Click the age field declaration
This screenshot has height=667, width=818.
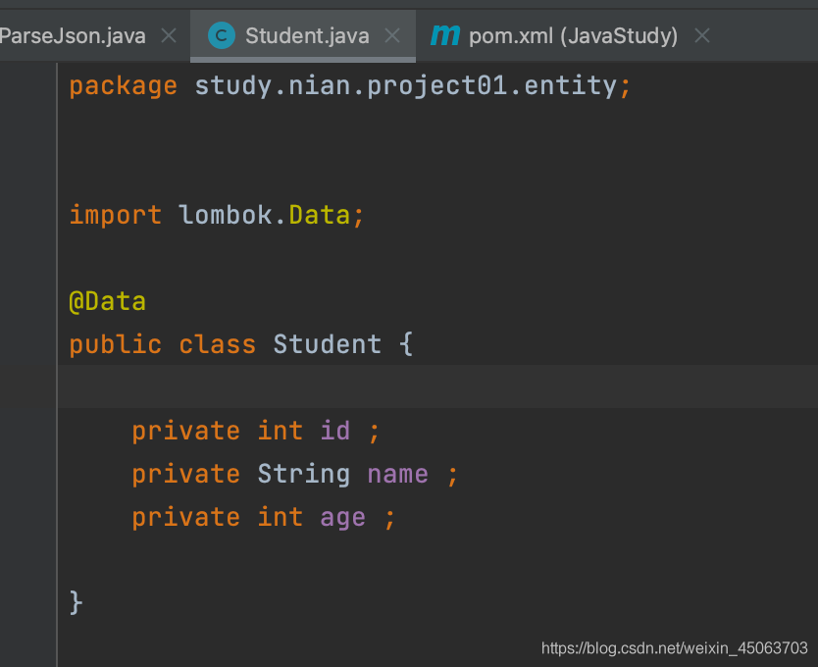tap(342, 517)
